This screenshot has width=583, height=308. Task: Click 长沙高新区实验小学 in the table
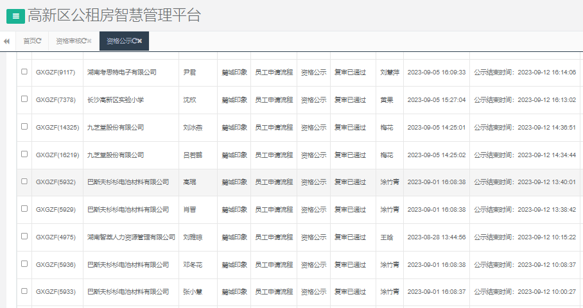(117, 100)
